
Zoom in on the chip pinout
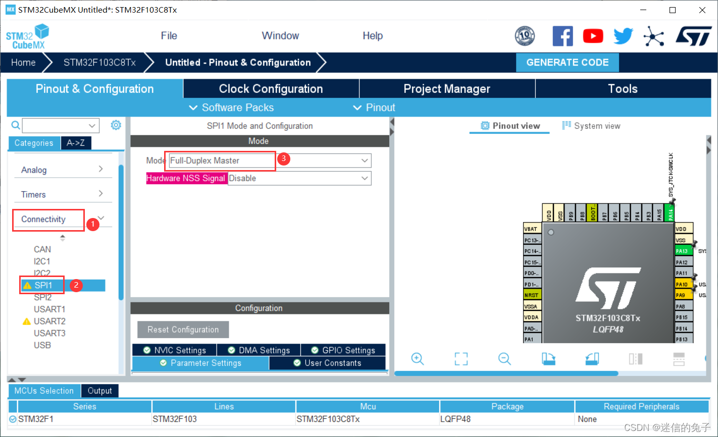pyautogui.click(x=418, y=359)
